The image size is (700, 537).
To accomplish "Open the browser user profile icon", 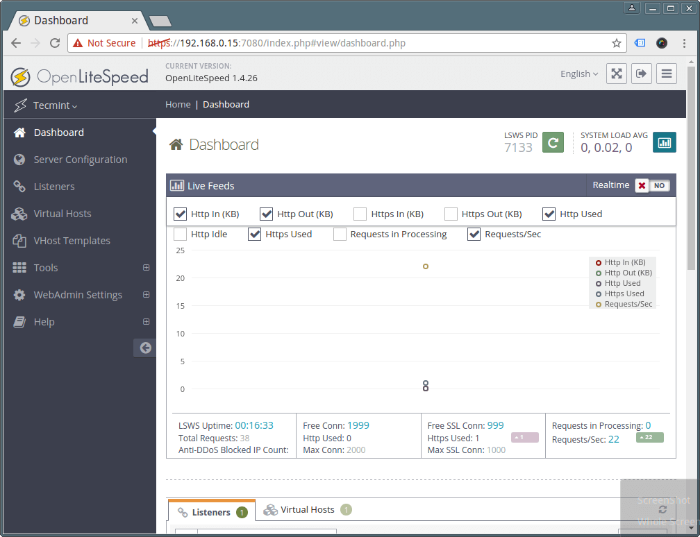I will (x=632, y=8).
